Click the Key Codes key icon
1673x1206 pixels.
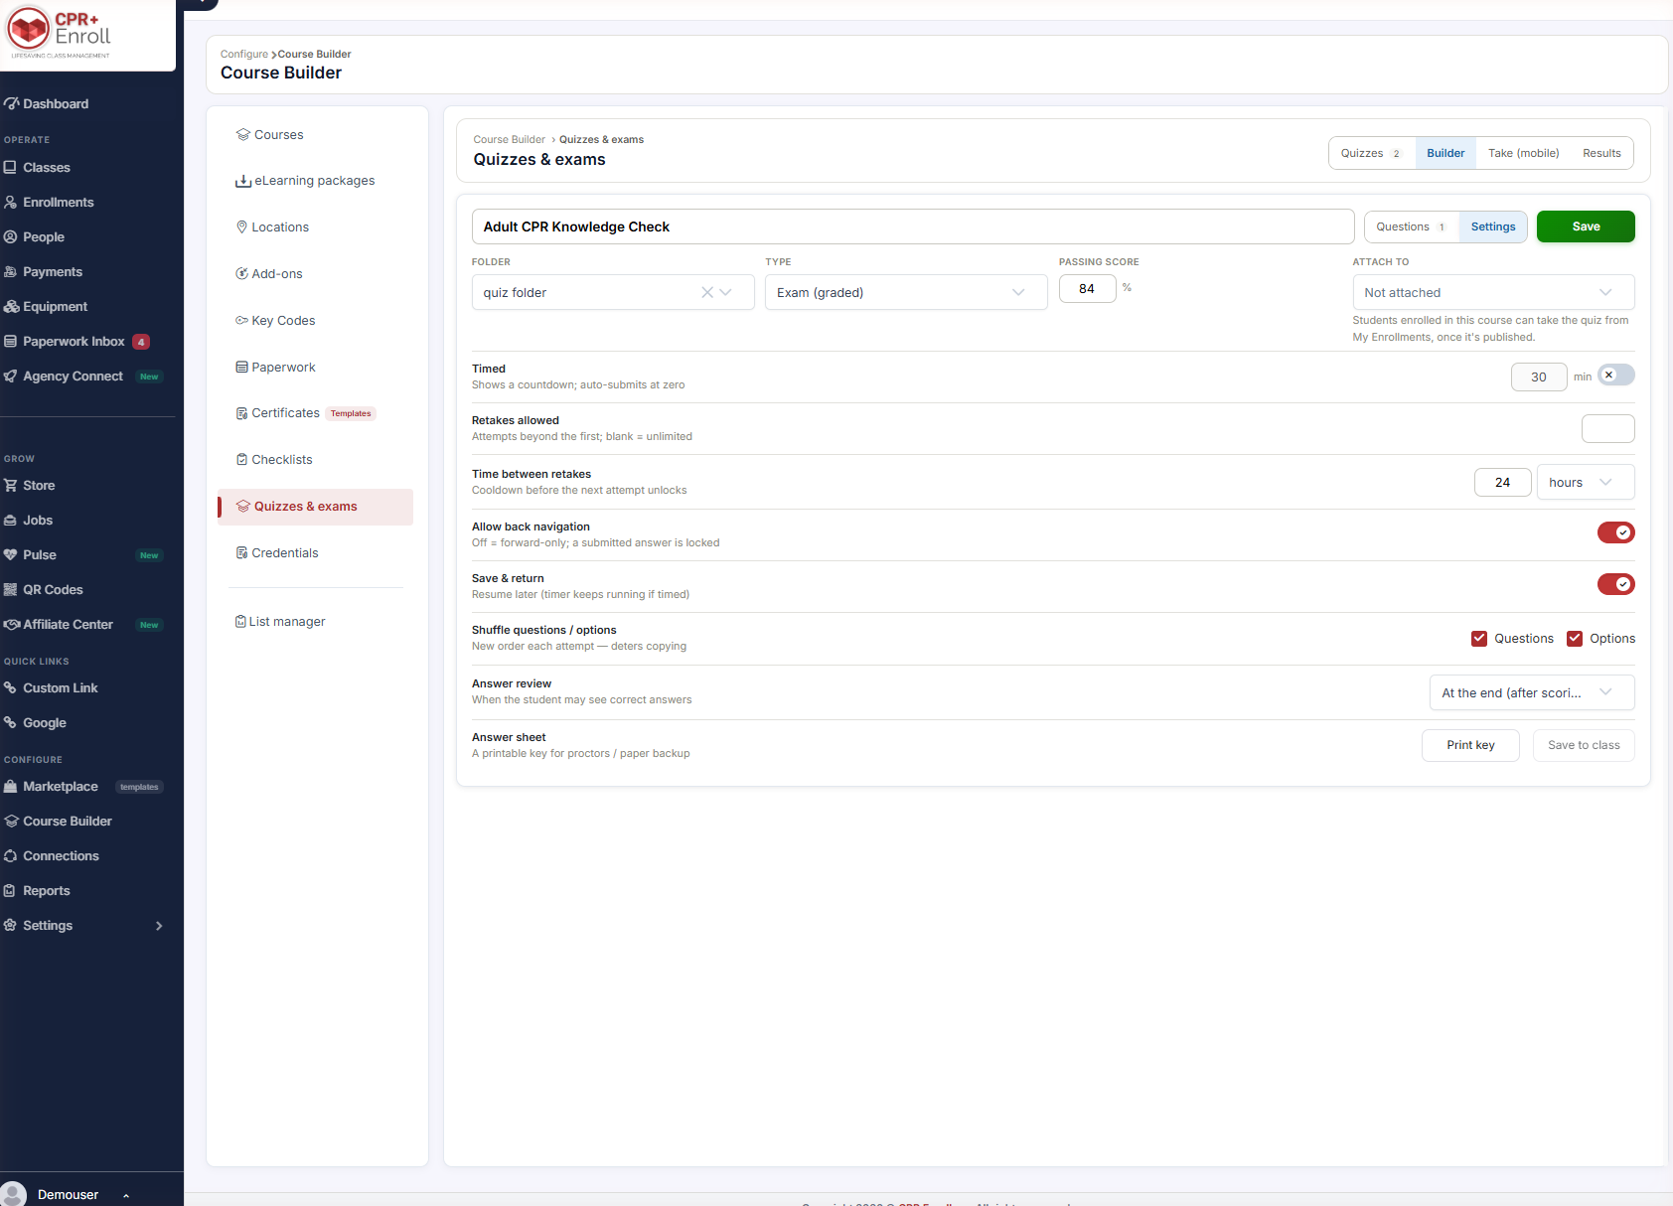241,321
